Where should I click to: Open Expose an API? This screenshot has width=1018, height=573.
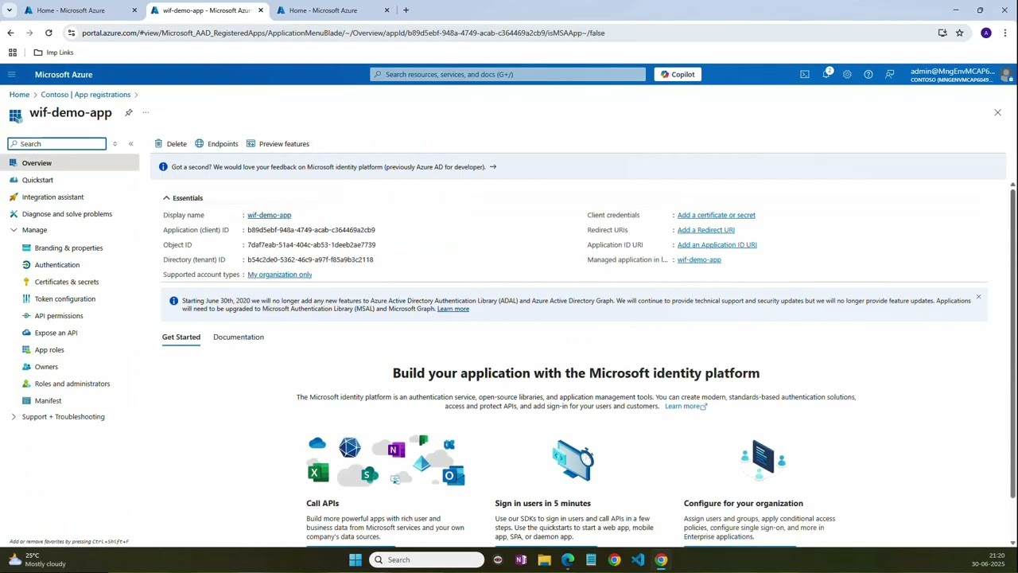(x=56, y=333)
